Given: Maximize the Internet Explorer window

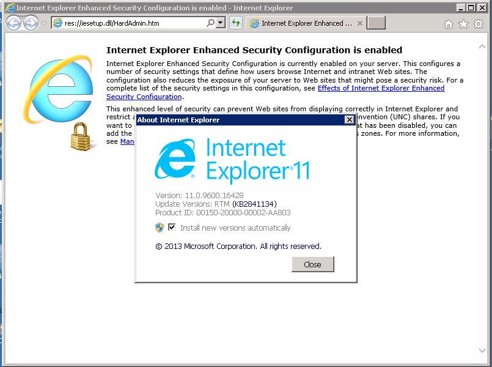Looking at the screenshot, I should pos(471,7).
